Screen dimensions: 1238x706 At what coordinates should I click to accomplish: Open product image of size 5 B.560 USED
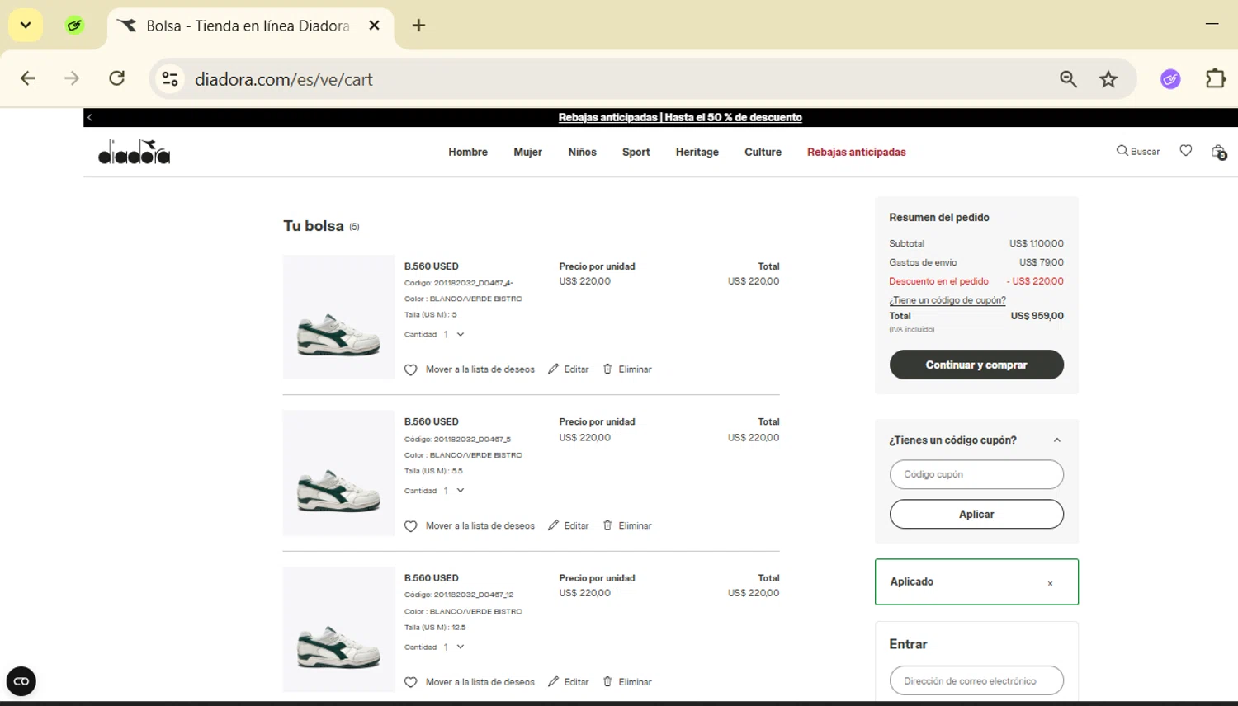[x=338, y=317]
